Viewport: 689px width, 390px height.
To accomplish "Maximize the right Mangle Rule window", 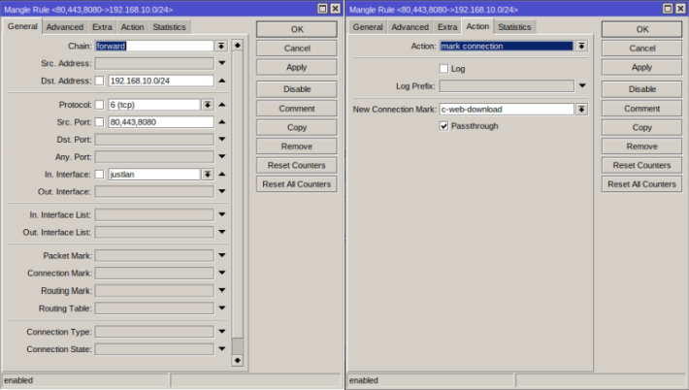I will point(668,9).
